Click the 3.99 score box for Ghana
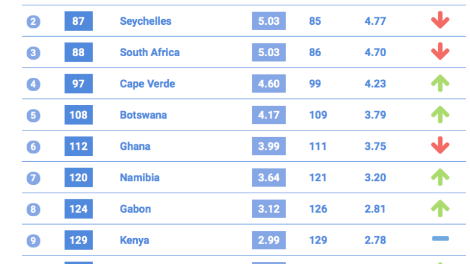This screenshot has width=470, height=264. click(269, 146)
